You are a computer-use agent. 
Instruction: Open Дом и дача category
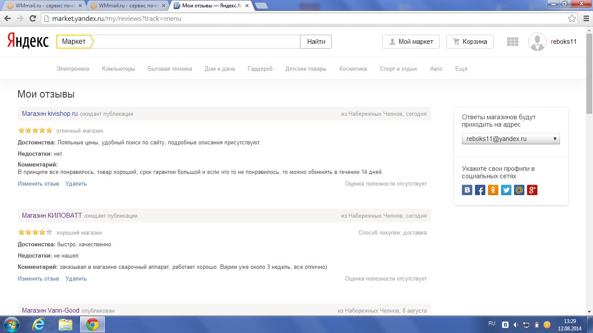point(220,69)
